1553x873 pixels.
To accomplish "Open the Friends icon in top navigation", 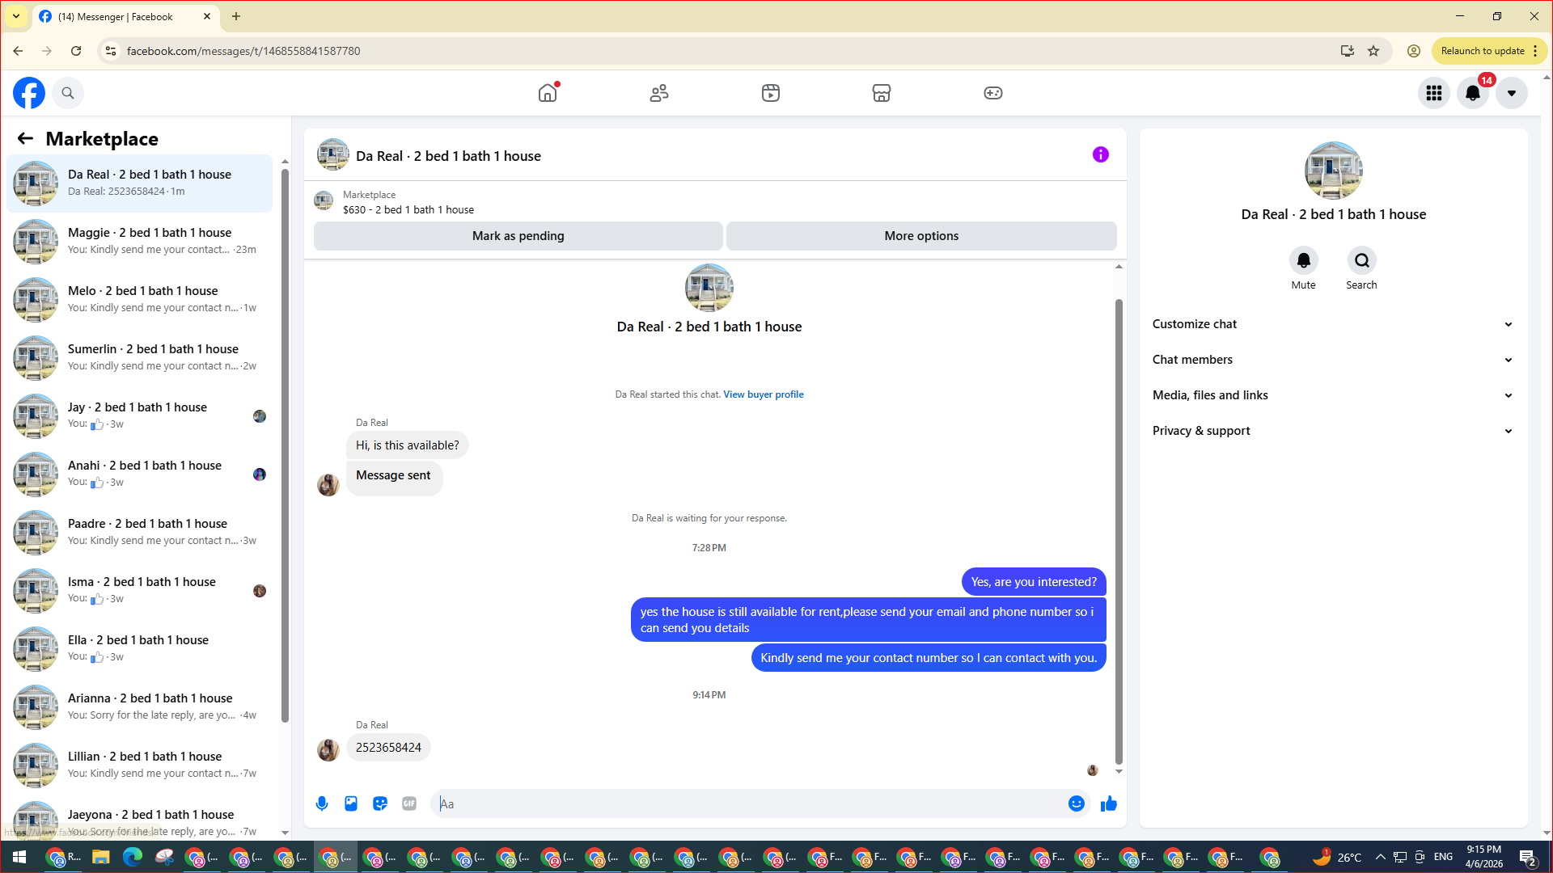I will (x=659, y=93).
